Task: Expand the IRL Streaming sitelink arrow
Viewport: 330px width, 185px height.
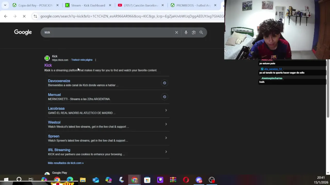Action: [166, 152]
